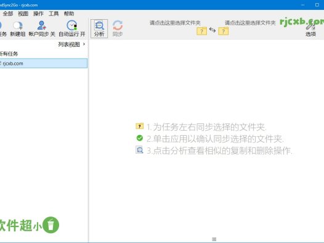Maximize the GoodSync2Go window
The image size is (324, 243).
[x=317, y=5]
